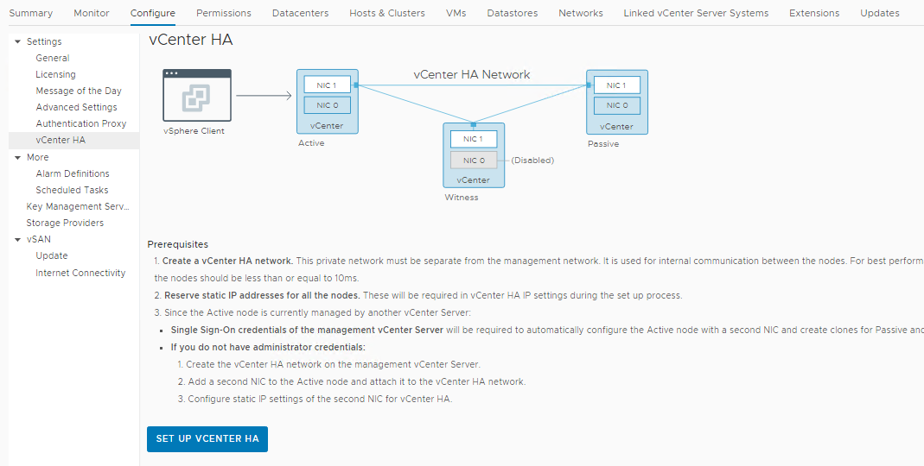Collapse the More tree section
The height and width of the screenshot is (466, 924).
pos(17,157)
